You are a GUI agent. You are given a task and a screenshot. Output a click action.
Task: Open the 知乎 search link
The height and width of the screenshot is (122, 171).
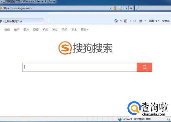pyautogui.click(x=17, y=30)
